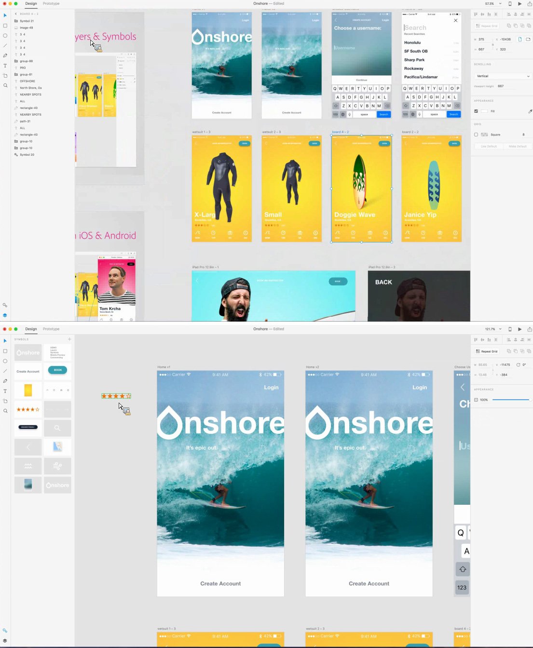Go back from BOARD 4 - 2 layers list
533x648 pixels.
[x=15, y=14]
